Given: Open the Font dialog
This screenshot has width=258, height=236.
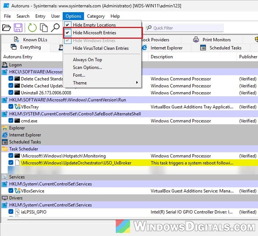Looking at the screenshot, I should [102, 75].
